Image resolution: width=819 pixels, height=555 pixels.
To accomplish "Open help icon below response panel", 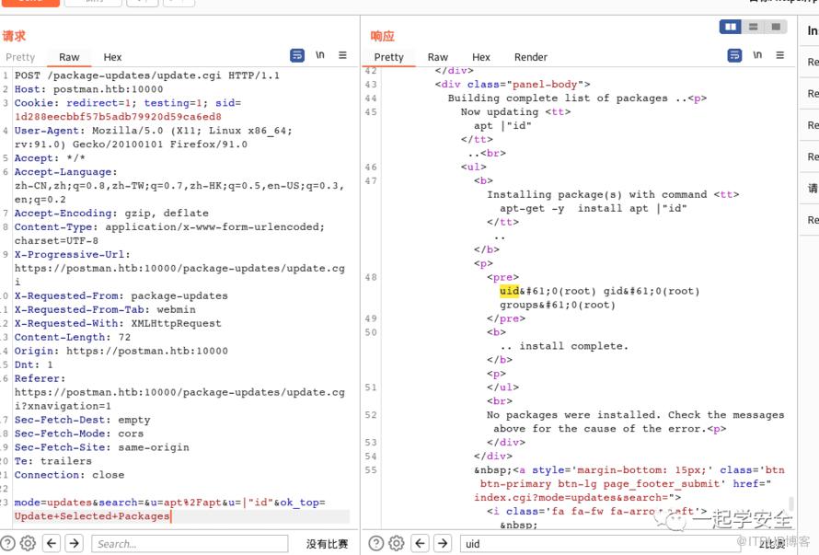I will 376,544.
